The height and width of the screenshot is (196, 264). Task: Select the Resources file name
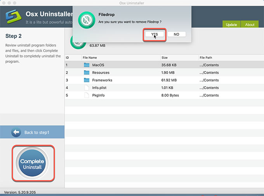coord(101,72)
